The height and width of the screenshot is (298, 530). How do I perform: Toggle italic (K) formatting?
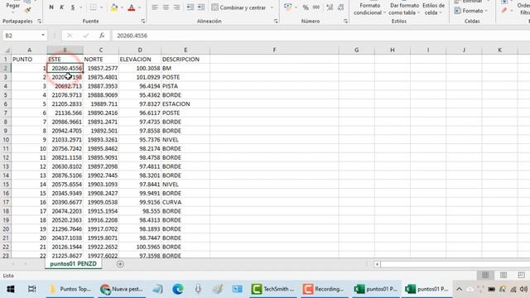(x=61, y=7)
